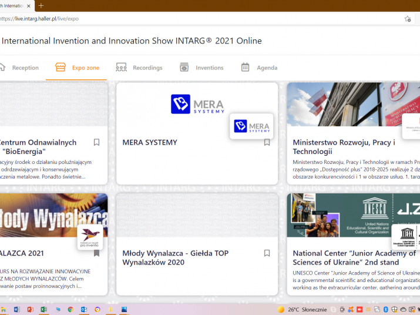Open a new browser tab
420x315 pixels.
click(x=41, y=6)
